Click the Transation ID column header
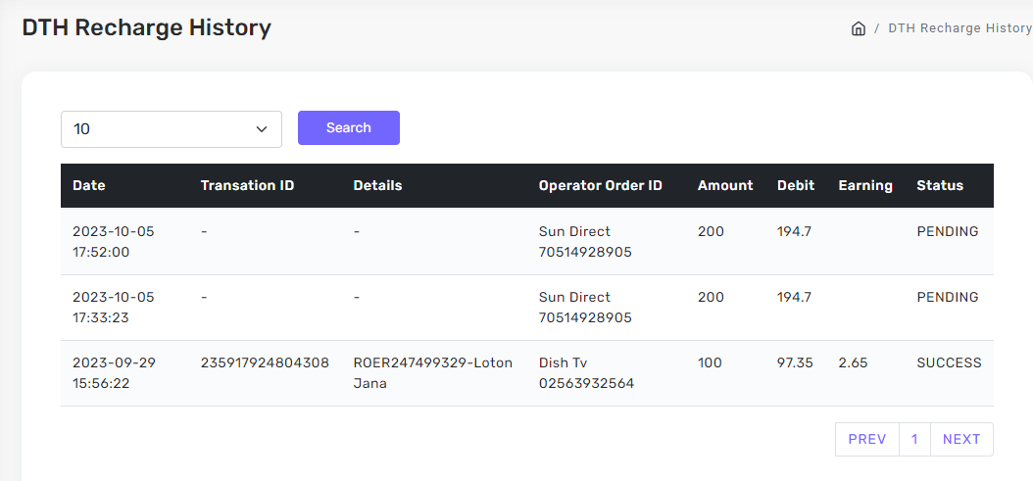The image size is (1033, 481). click(247, 185)
